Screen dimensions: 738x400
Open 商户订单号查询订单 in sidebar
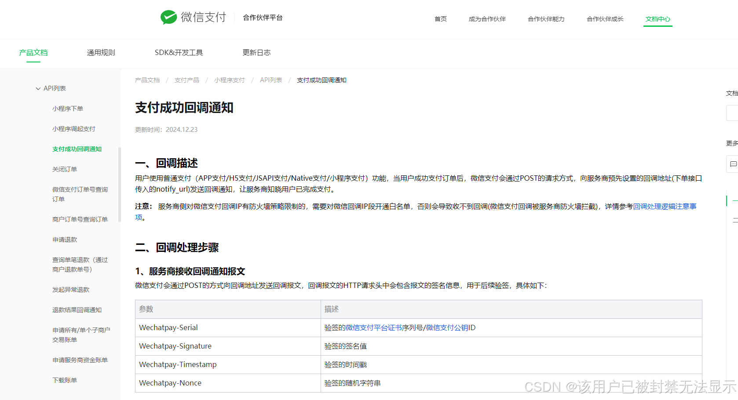[x=80, y=219]
